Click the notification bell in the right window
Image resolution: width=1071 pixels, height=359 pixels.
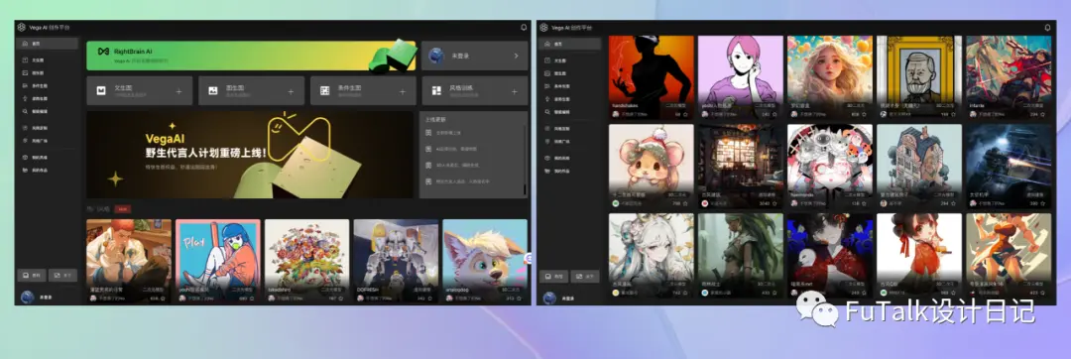coord(1047,28)
